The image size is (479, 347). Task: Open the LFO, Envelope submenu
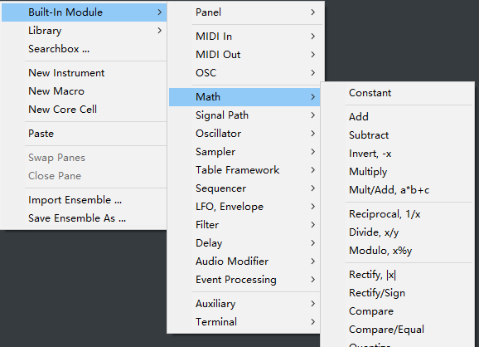click(244, 207)
